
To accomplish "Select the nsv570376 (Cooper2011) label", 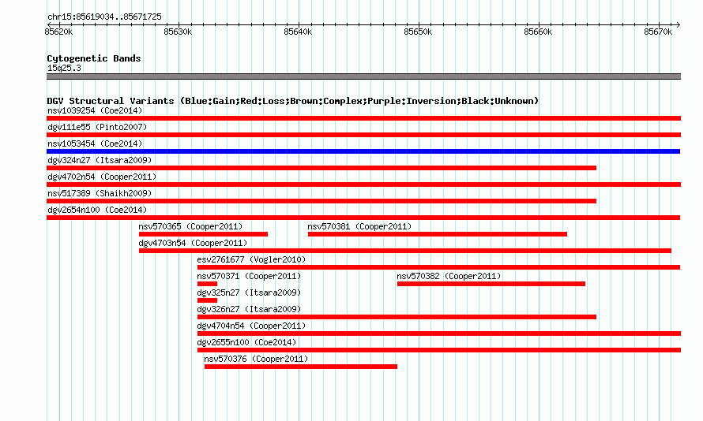I will pos(256,359).
